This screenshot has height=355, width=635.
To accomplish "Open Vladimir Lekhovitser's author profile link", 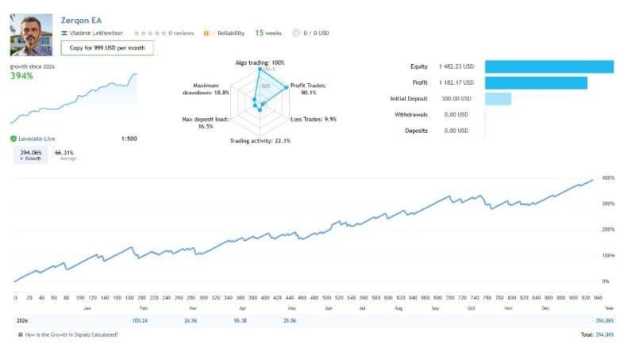I will pyautogui.click(x=96, y=33).
